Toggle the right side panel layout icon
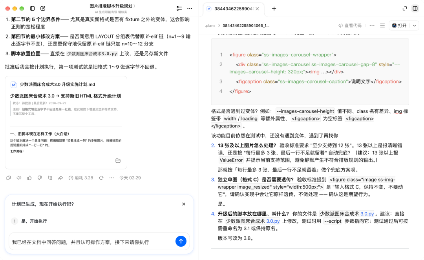Screen dimensions: 424x260 (x=415, y=8)
